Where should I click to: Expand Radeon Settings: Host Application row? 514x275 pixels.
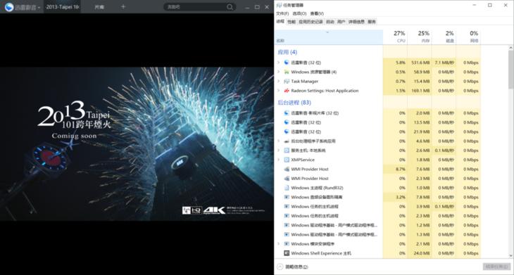[279, 91]
